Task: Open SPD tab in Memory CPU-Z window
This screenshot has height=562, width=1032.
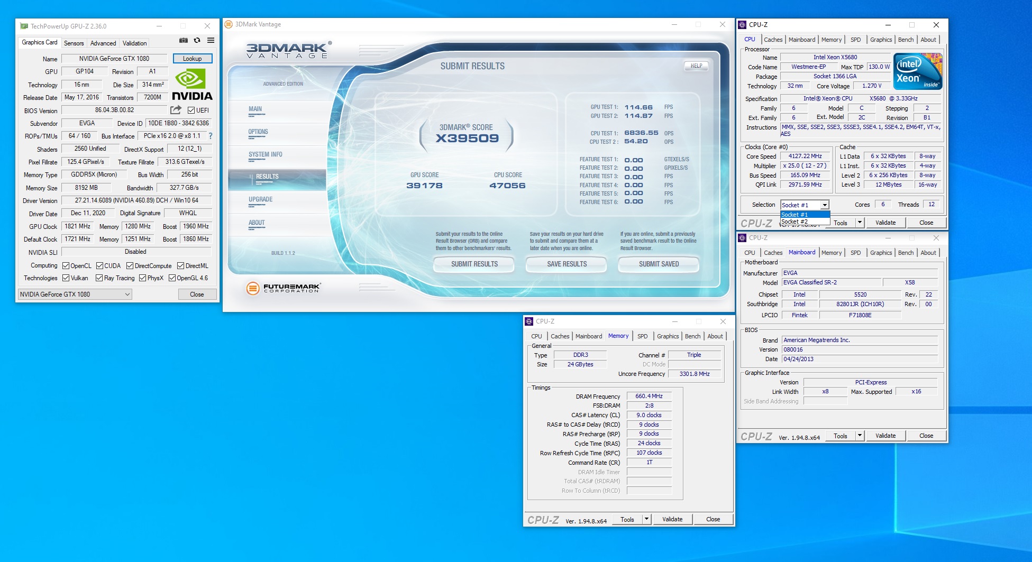Action: 643,336
